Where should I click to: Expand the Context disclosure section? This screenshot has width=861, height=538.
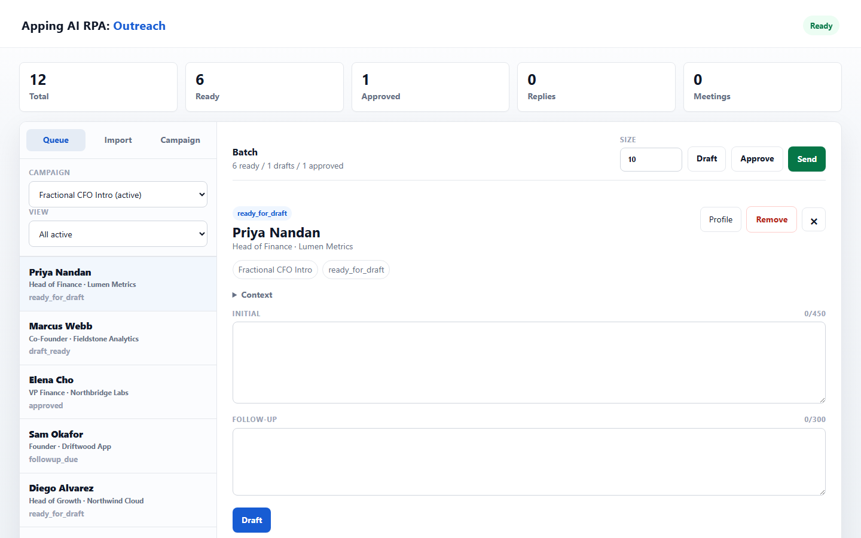(252, 295)
